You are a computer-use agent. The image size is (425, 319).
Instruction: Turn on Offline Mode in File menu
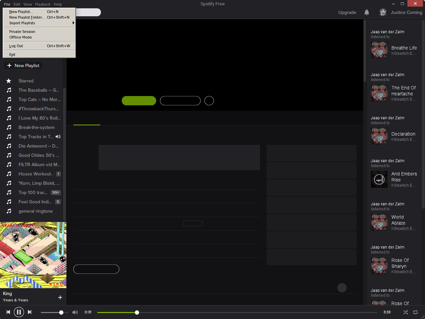[21, 37]
